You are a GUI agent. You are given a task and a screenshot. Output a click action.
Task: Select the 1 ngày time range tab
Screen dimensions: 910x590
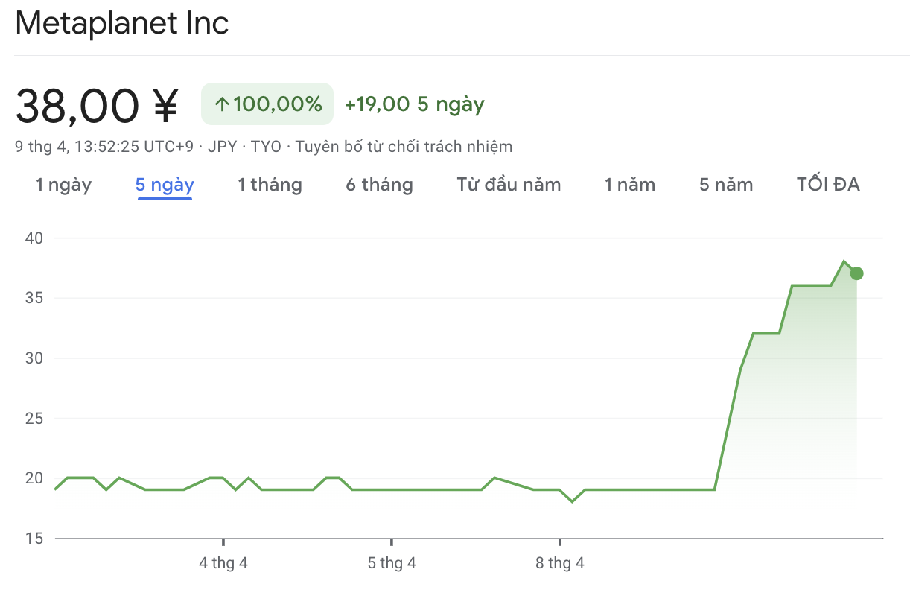tap(63, 185)
